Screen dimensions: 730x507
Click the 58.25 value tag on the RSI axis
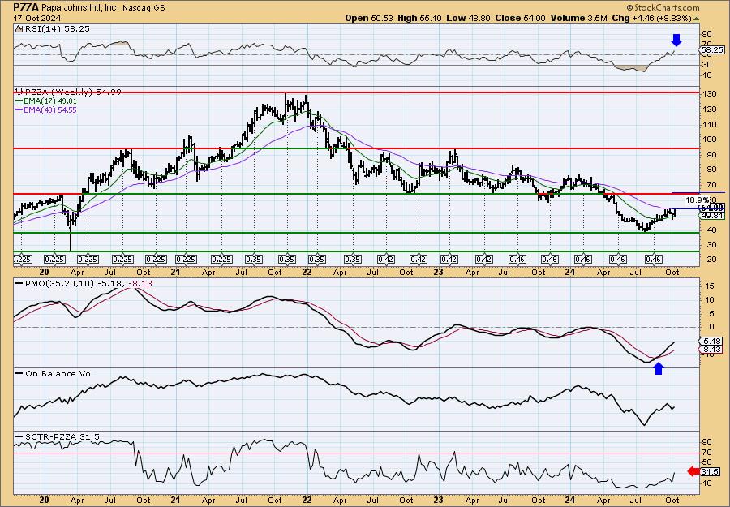(x=712, y=49)
